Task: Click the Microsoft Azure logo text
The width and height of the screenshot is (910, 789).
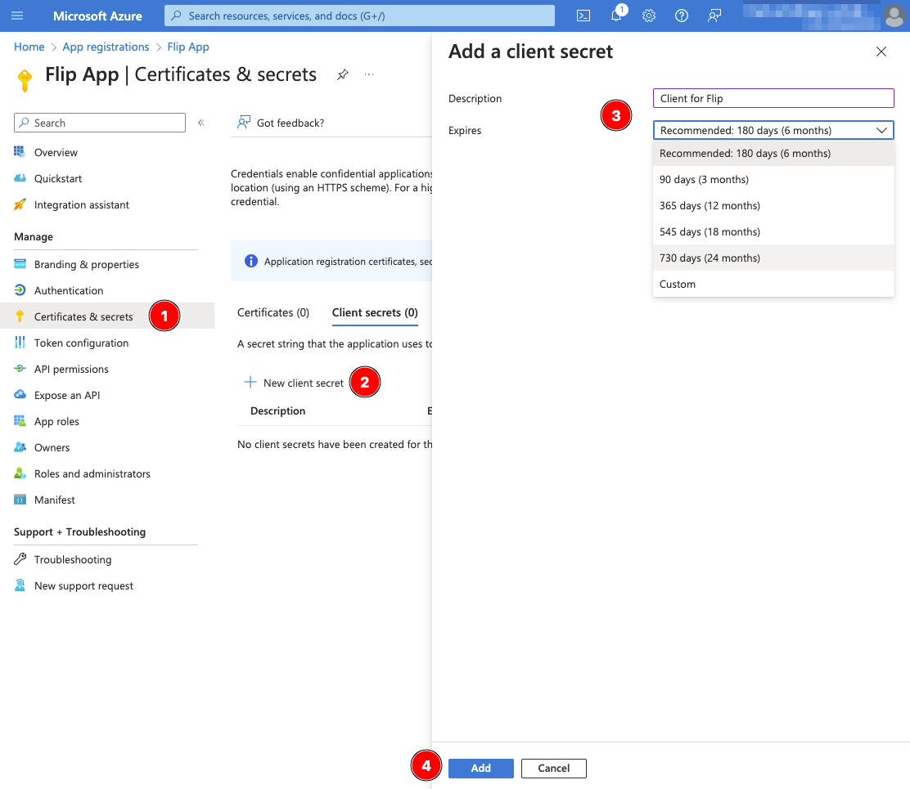Action: (97, 16)
